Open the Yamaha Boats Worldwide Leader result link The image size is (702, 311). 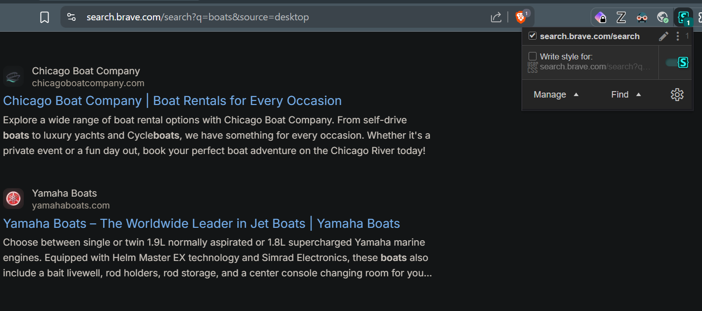(202, 223)
